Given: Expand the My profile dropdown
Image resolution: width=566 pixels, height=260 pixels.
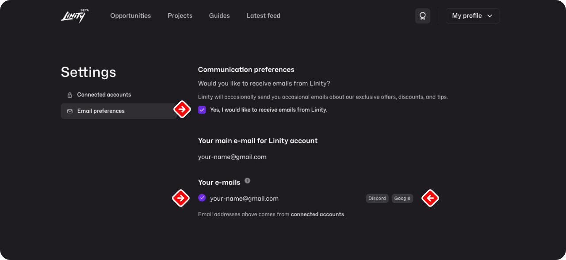Looking at the screenshot, I should click(x=472, y=16).
